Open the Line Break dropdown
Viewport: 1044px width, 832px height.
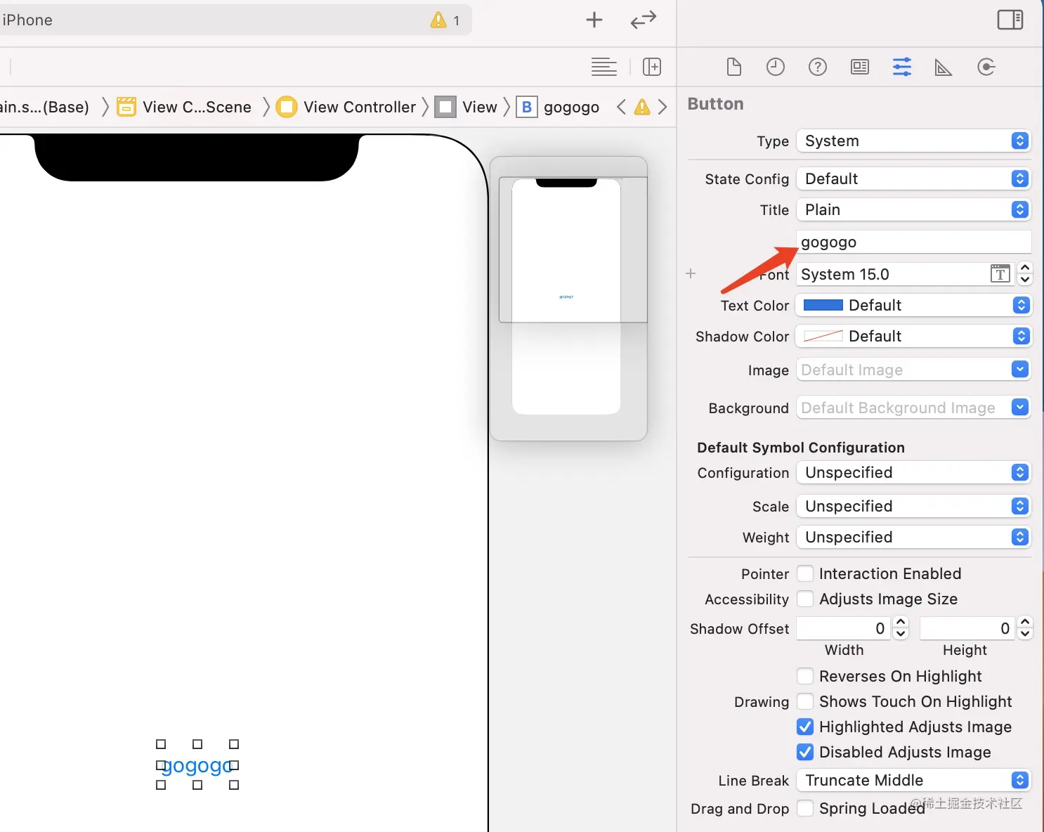pyautogui.click(x=913, y=780)
